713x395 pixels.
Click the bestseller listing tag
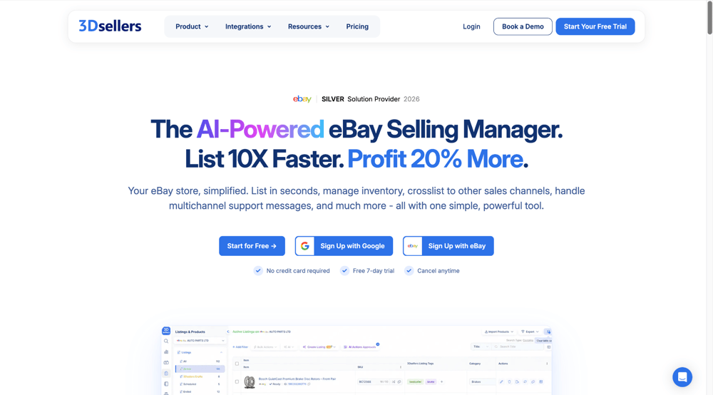coord(416,382)
